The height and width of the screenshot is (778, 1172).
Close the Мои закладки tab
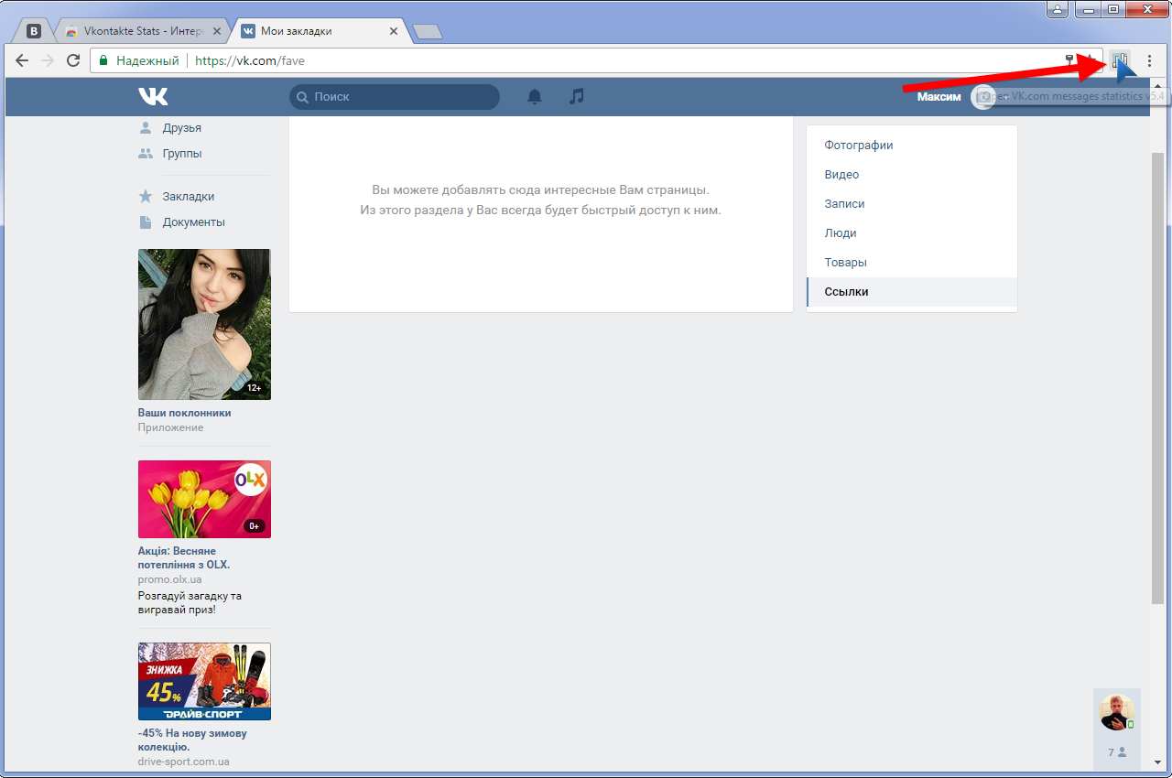[x=394, y=31]
